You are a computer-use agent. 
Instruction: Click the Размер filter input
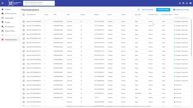coord(86,18)
